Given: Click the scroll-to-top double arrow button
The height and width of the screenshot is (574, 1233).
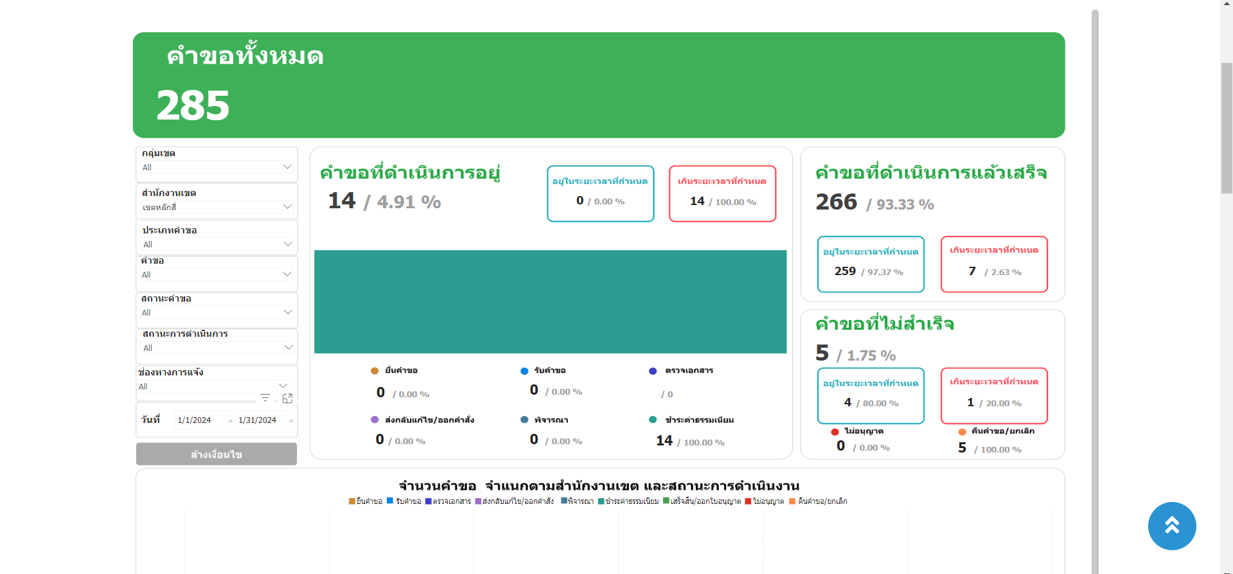Looking at the screenshot, I should coord(1171,526).
